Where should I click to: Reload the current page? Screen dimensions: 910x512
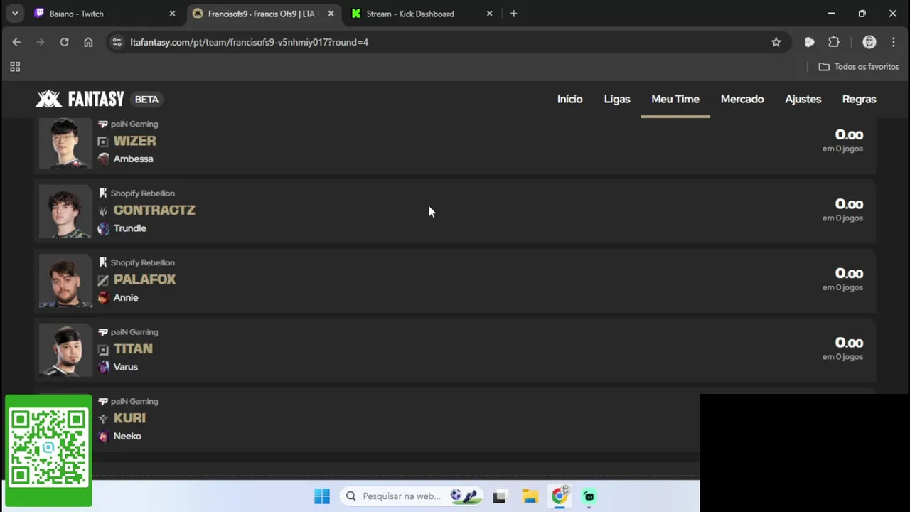click(x=64, y=42)
